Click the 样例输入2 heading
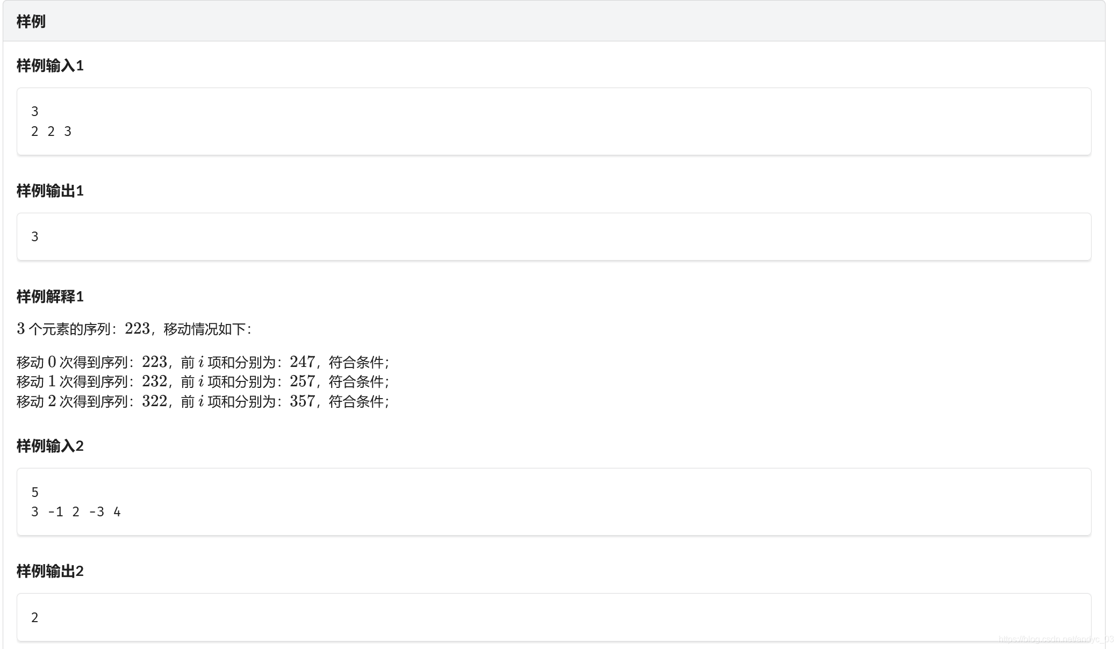This screenshot has height=649, width=1119. (50, 446)
